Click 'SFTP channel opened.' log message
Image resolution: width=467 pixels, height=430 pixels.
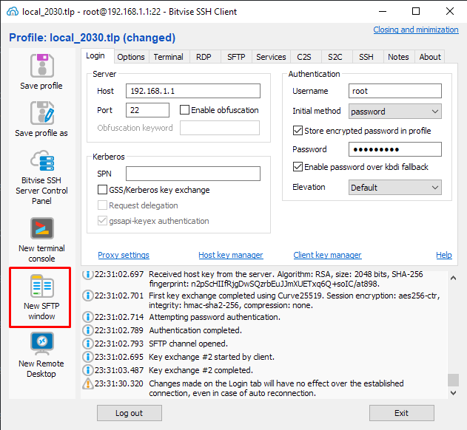(x=188, y=344)
